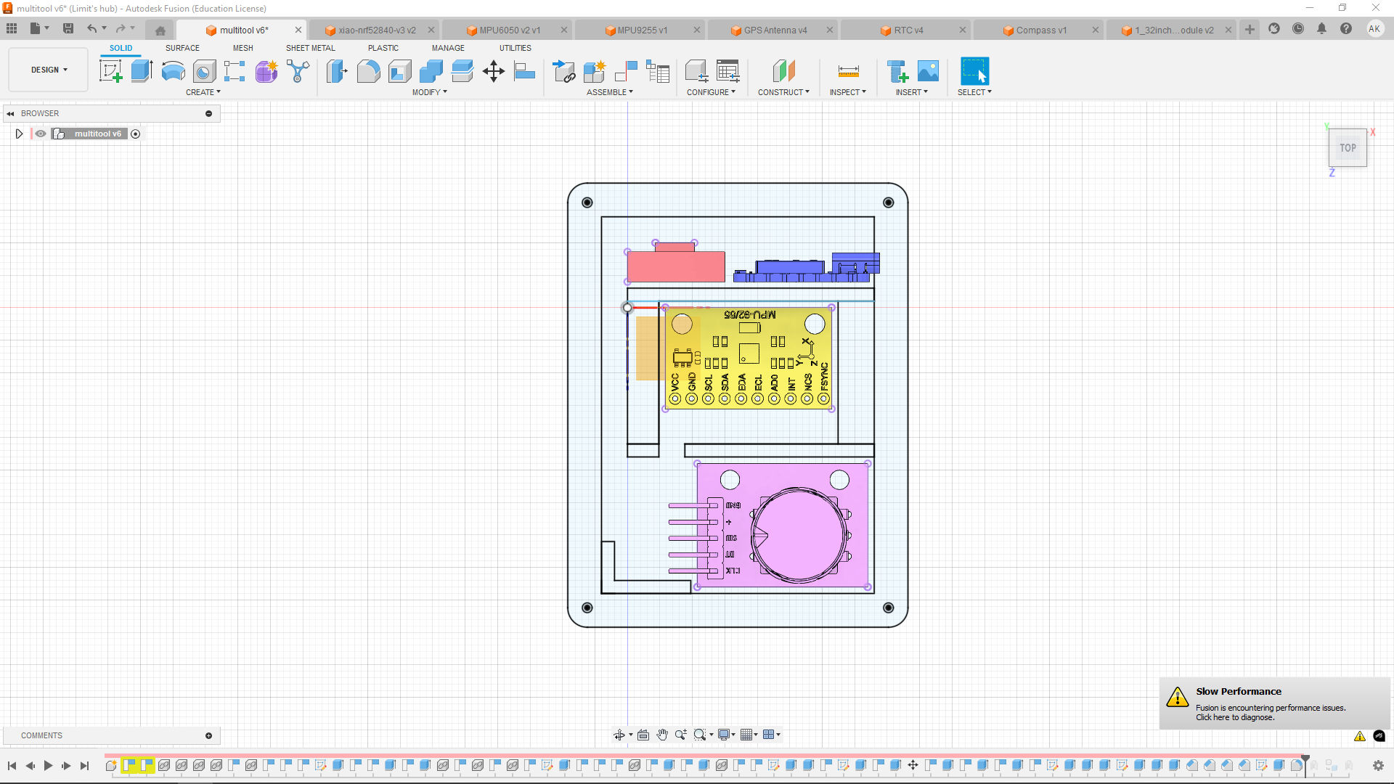Click the Measure tool in Inspect
Viewport: 1394px width, 784px height.
tap(848, 71)
